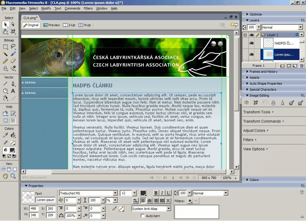Expand the Auto Shape Properties panel
Image resolution: width=306 pixels, height=221 pixels.
click(x=247, y=84)
